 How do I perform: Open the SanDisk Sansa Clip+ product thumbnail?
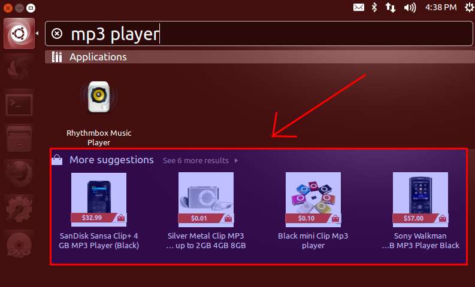(99, 200)
